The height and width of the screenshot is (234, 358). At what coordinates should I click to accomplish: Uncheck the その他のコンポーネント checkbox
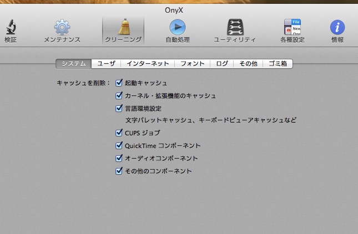pyautogui.click(x=119, y=171)
